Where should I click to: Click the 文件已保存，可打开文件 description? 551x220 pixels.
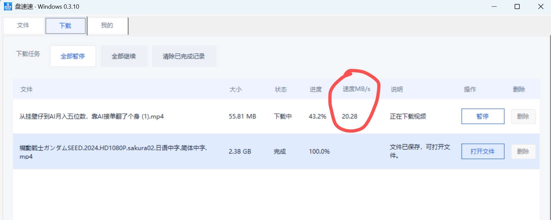point(420,151)
